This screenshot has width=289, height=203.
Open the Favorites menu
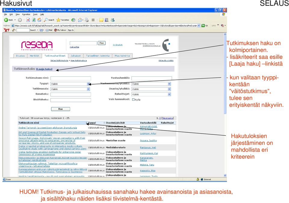pyautogui.click(x=26, y=14)
